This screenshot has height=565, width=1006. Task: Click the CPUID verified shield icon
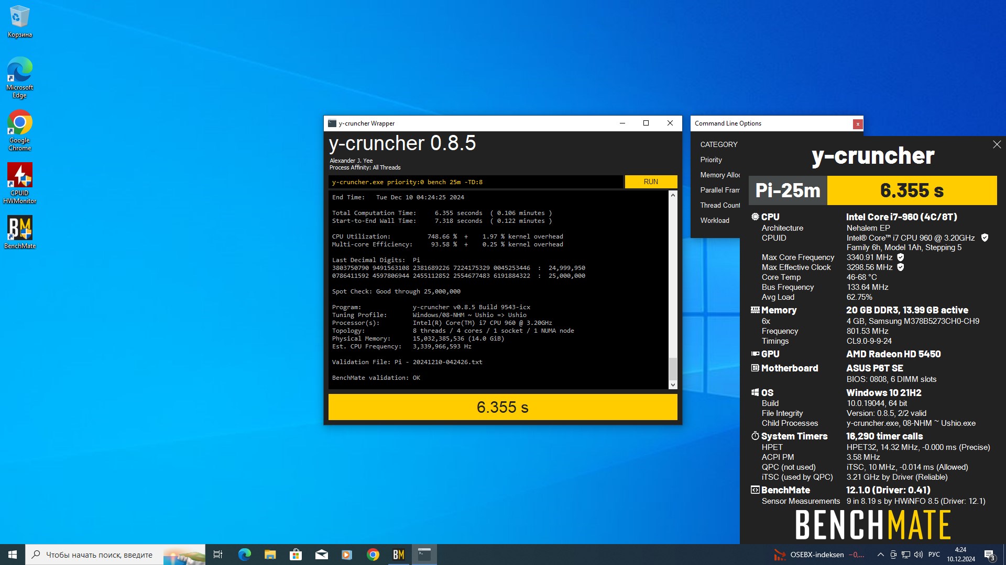click(985, 238)
